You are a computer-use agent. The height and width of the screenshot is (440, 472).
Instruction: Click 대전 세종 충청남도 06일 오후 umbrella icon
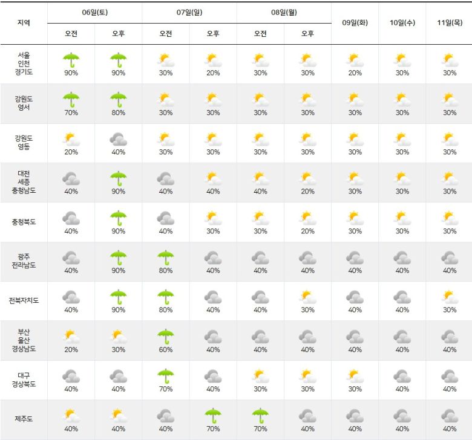point(119,178)
